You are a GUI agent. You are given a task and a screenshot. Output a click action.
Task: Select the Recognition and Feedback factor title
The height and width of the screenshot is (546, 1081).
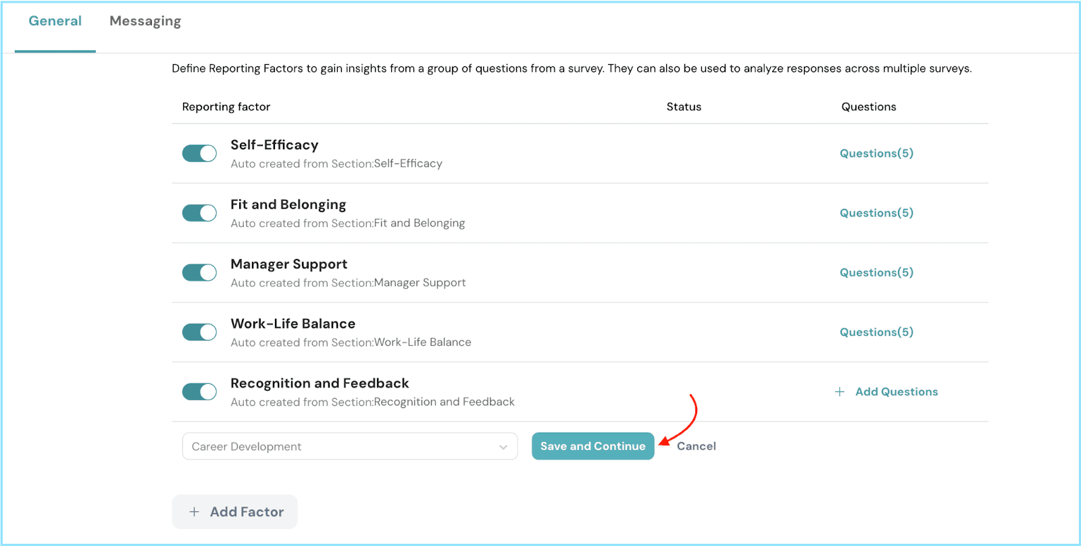coord(320,383)
